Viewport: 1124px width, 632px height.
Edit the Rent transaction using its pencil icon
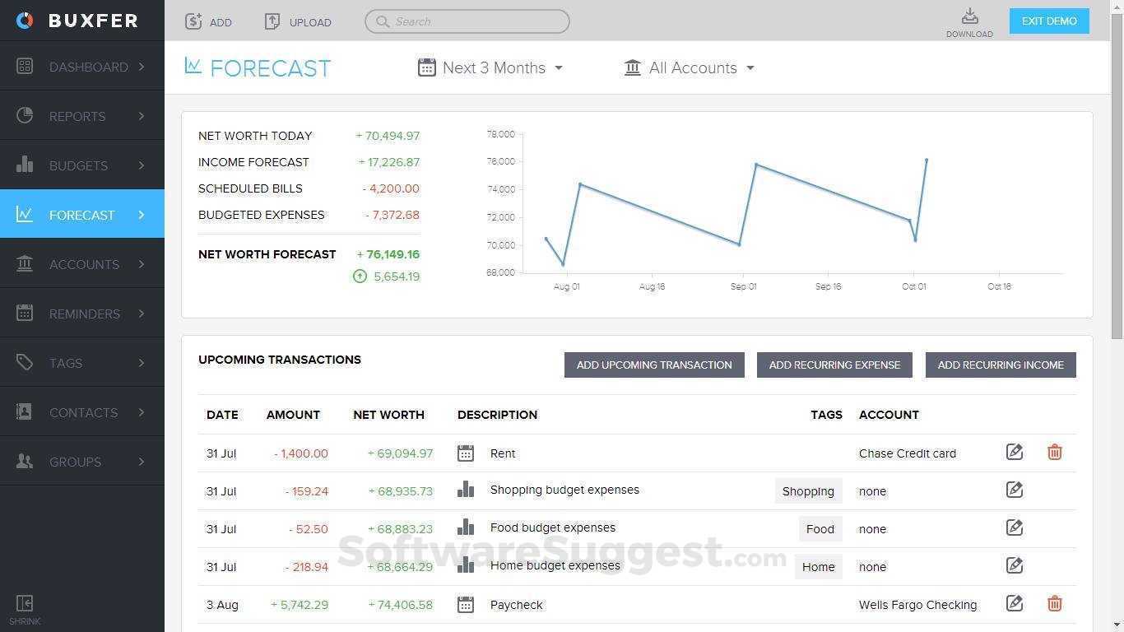click(x=1015, y=452)
